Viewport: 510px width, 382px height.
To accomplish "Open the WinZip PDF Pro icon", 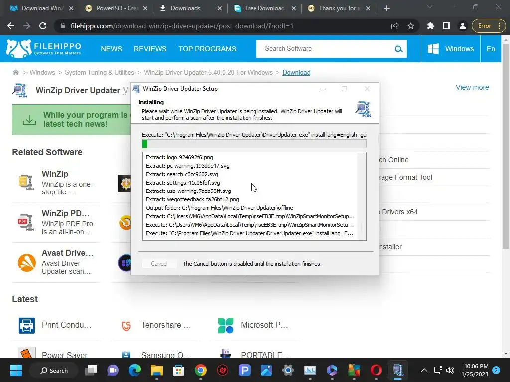I will pyautogui.click(x=26, y=222).
